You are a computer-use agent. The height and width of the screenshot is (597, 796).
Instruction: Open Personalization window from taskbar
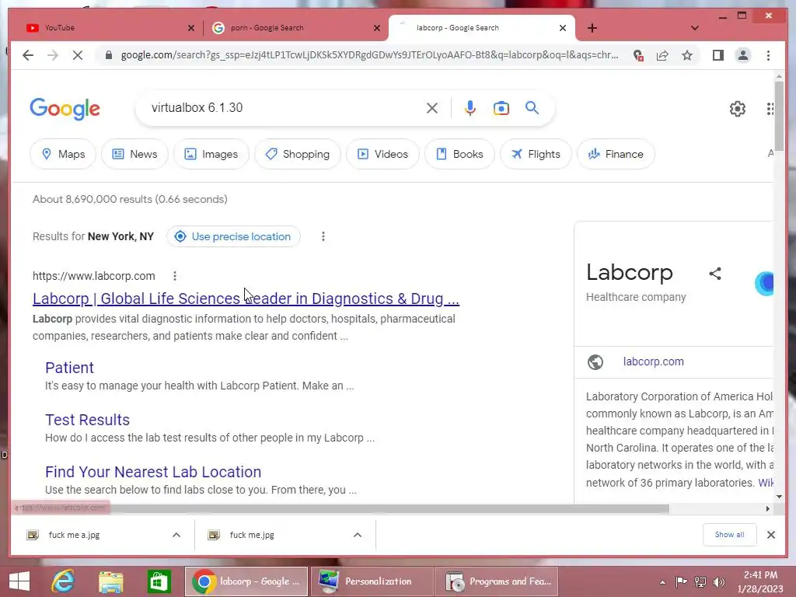pos(372,581)
